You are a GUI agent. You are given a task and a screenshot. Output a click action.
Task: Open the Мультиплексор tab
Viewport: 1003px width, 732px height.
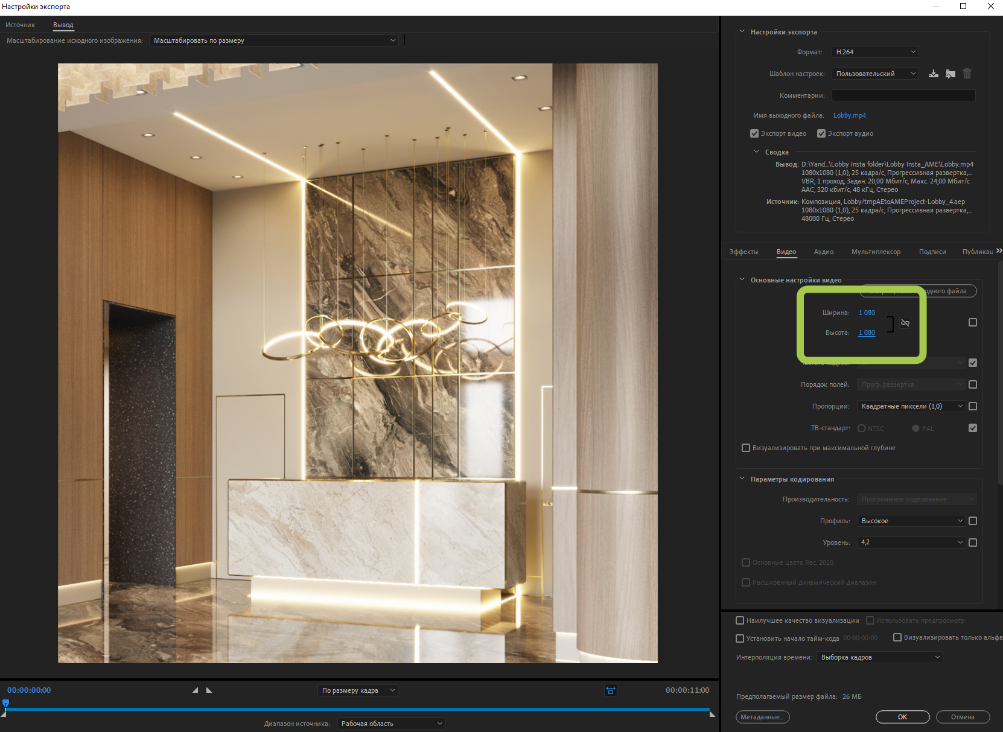coord(876,252)
